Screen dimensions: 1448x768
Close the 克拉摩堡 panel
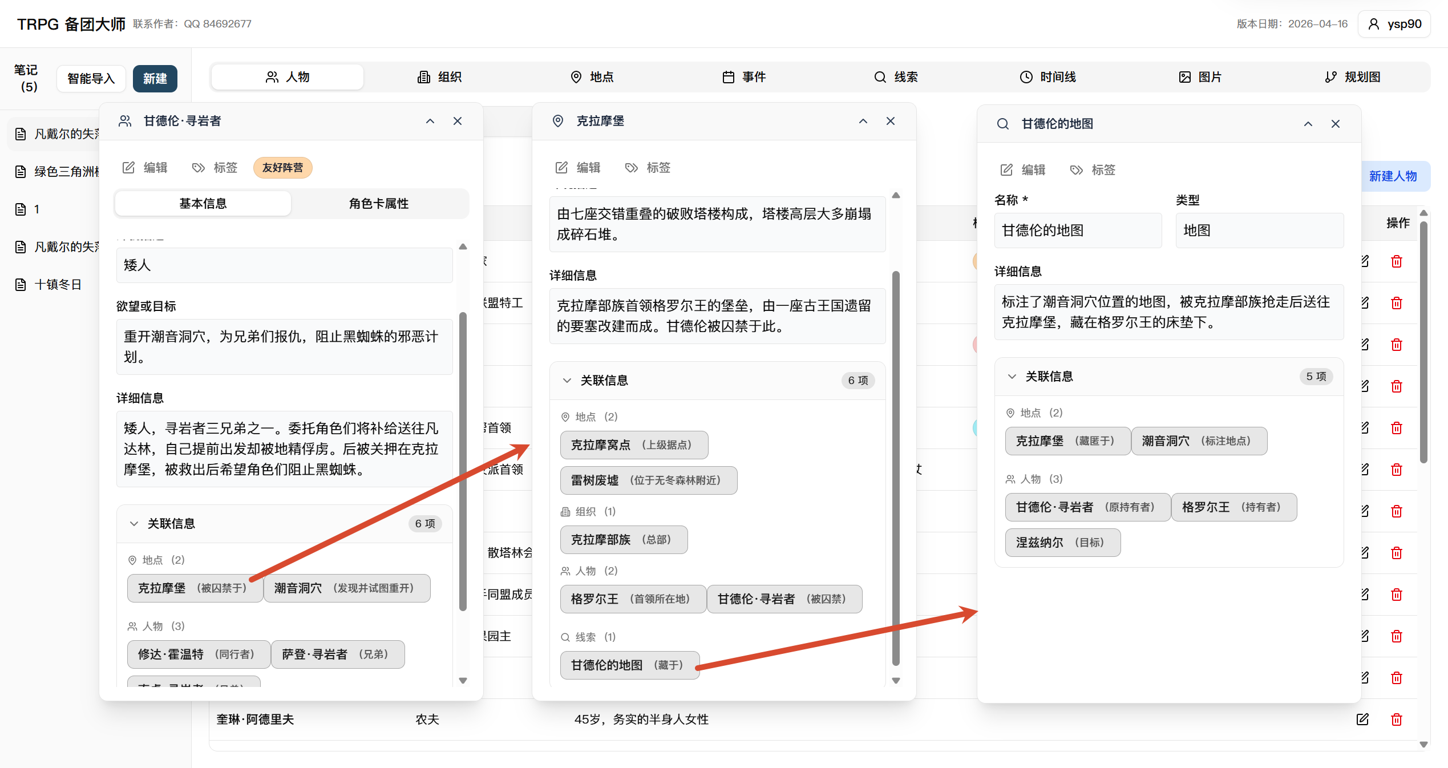891,121
